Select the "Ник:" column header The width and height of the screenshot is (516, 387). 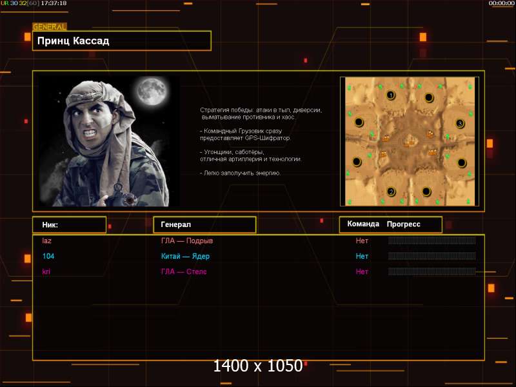pos(69,224)
